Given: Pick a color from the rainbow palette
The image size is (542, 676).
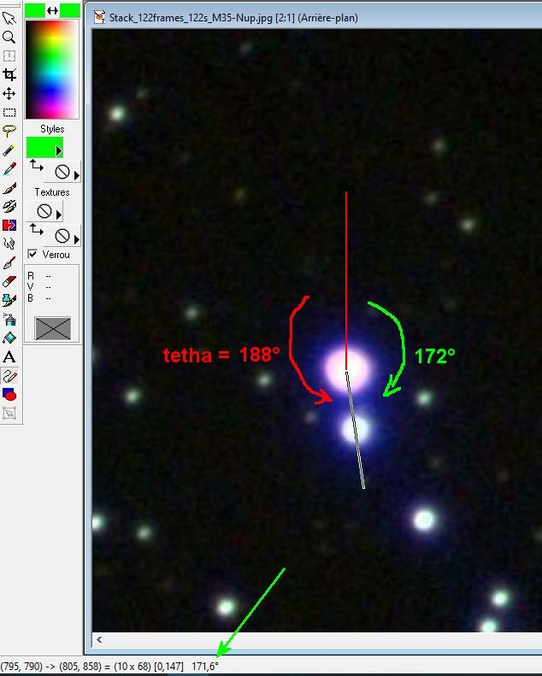Looking at the screenshot, I should pyautogui.click(x=52, y=69).
